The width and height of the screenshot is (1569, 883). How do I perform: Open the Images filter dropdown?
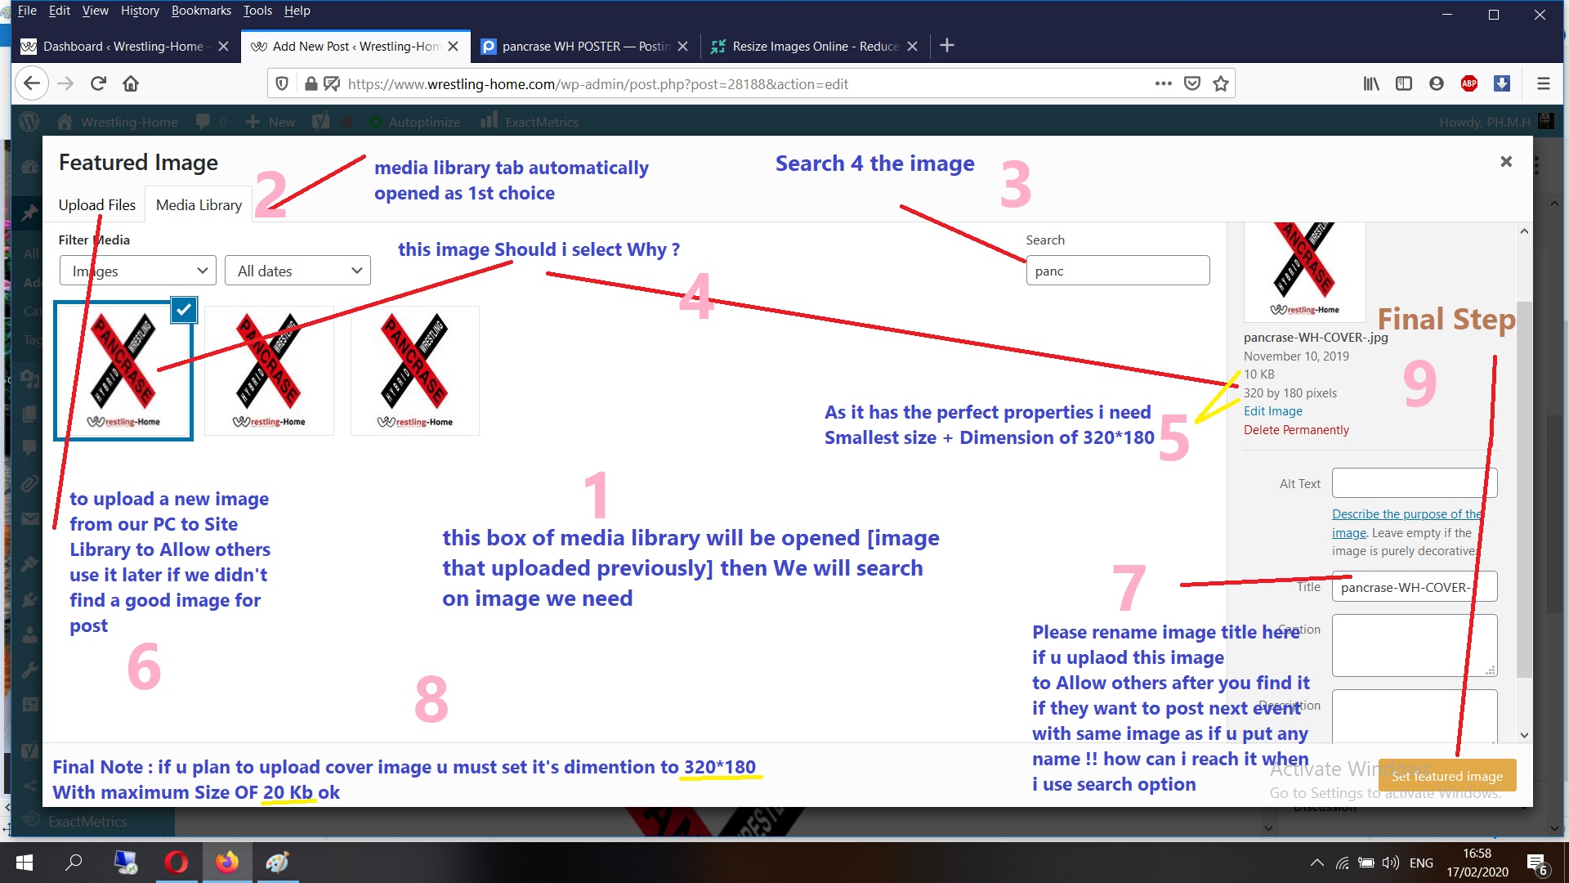click(x=137, y=271)
